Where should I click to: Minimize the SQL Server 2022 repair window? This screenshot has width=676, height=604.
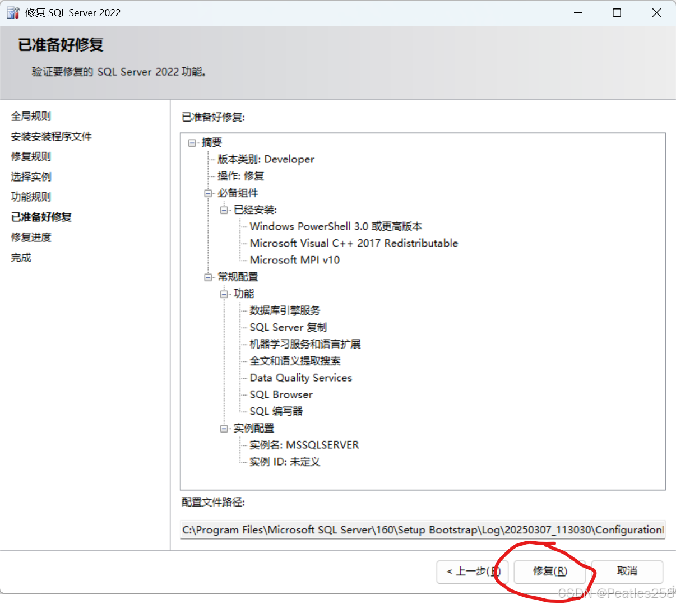[578, 12]
